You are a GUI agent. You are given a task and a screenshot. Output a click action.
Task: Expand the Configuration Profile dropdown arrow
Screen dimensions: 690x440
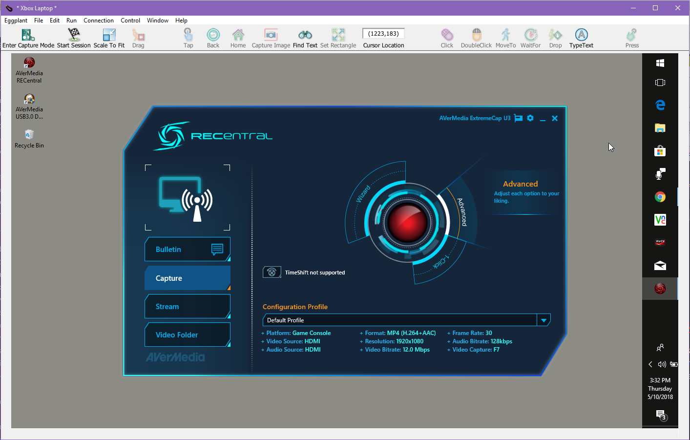544,320
